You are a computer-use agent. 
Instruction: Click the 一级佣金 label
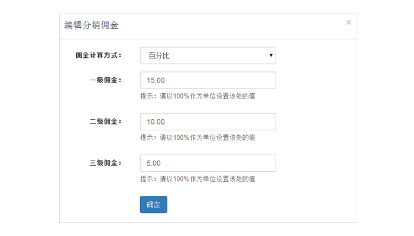coord(105,80)
